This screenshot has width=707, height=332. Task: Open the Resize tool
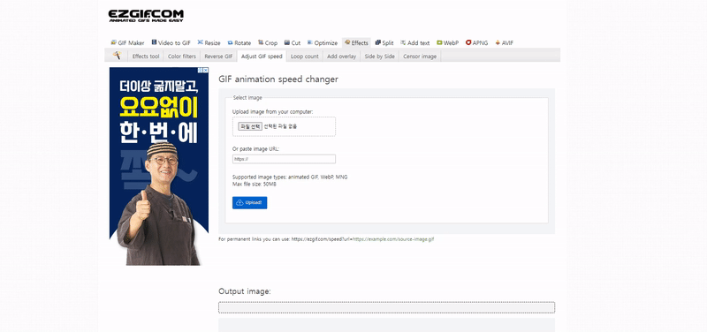point(209,42)
